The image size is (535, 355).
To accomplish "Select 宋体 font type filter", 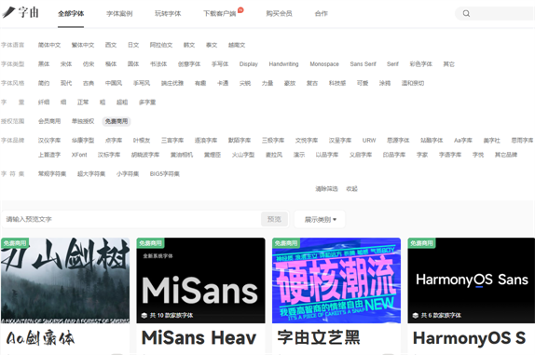I will [x=66, y=64].
